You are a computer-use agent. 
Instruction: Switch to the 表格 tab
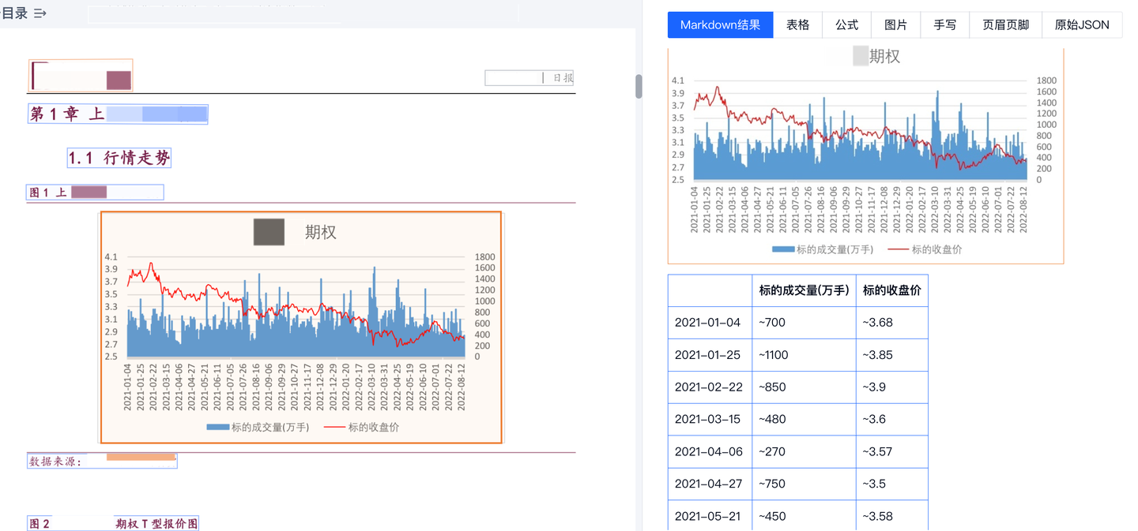pyautogui.click(x=797, y=24)
